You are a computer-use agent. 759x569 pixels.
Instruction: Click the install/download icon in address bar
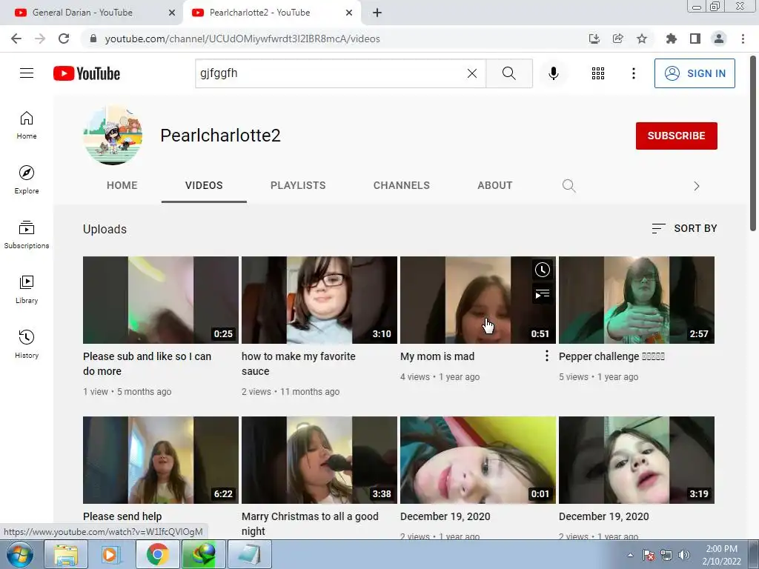[594, 39]
